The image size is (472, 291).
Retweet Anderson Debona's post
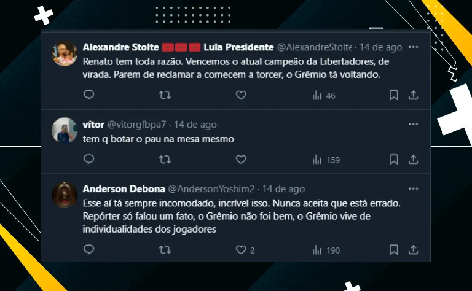point(165,250)
